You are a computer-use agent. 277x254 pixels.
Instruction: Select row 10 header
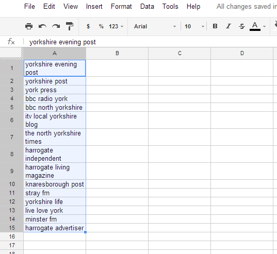pos(12,184)
